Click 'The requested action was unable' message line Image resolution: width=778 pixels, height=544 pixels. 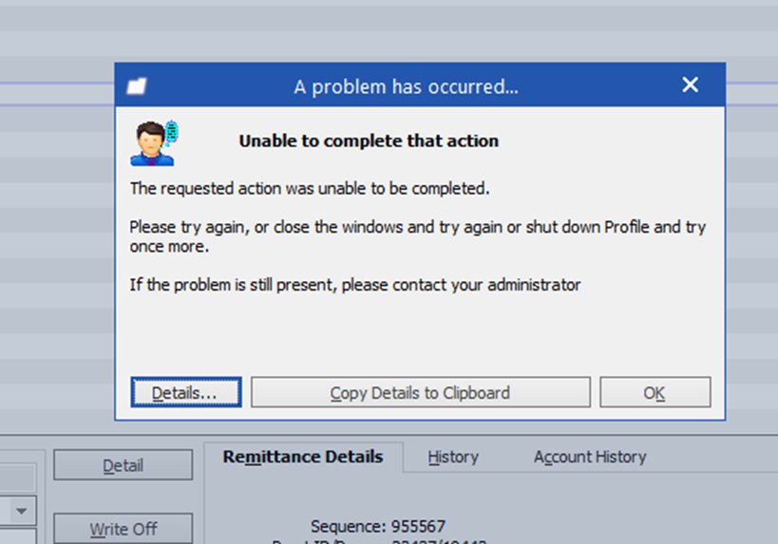coord(310,188)
